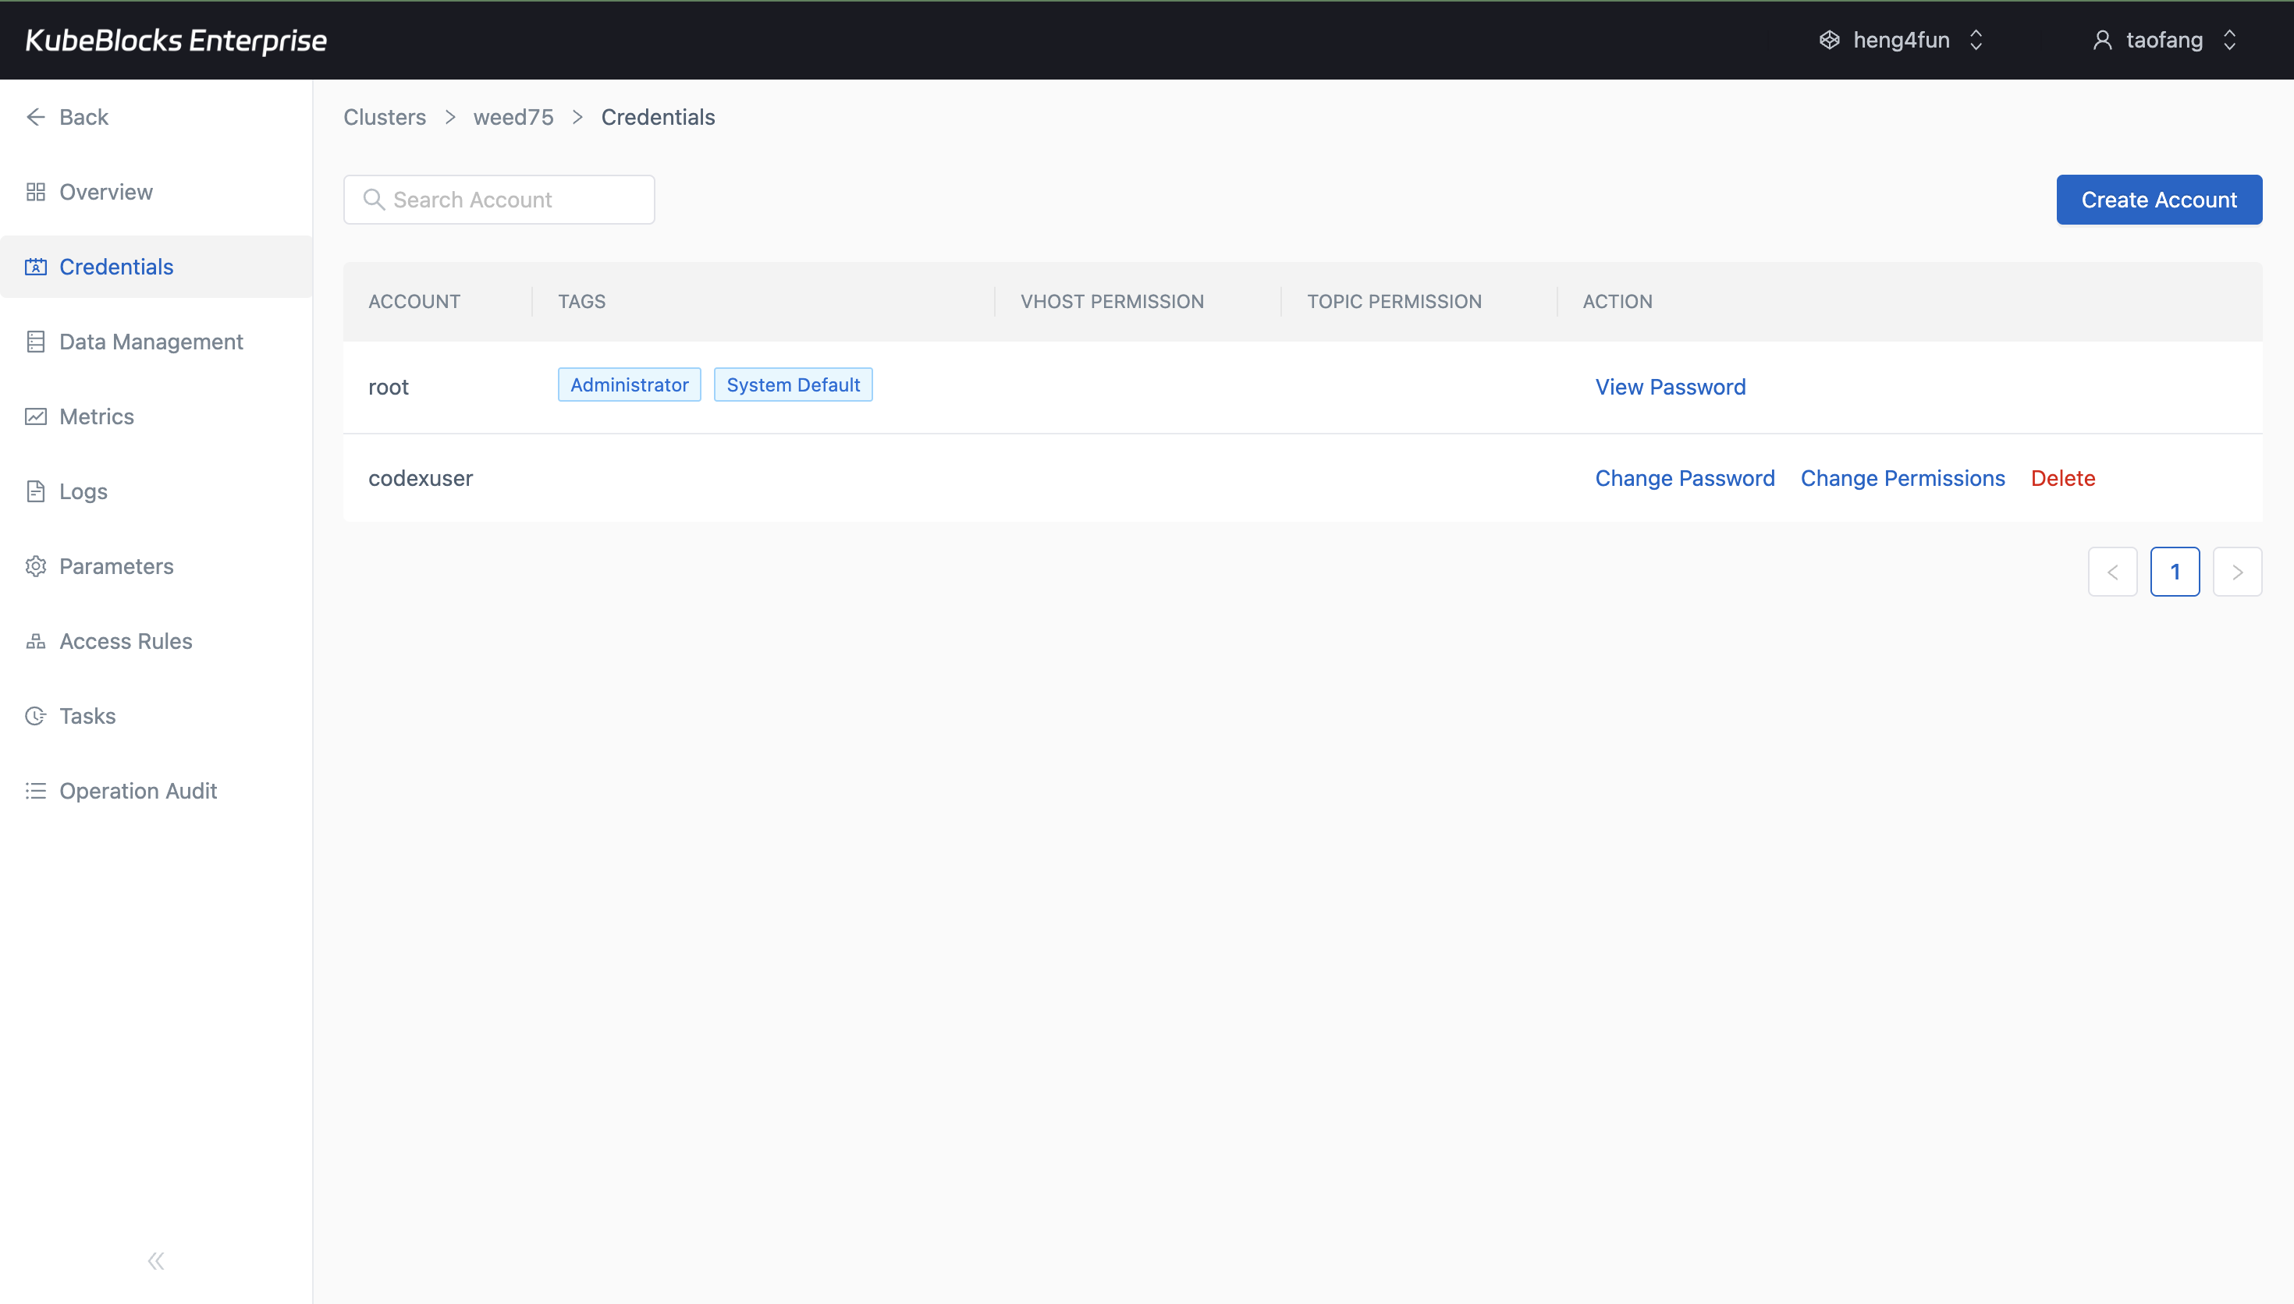The image size is (2294, 1304).
Task: View Password for root account
Action: coord(1670,386)
